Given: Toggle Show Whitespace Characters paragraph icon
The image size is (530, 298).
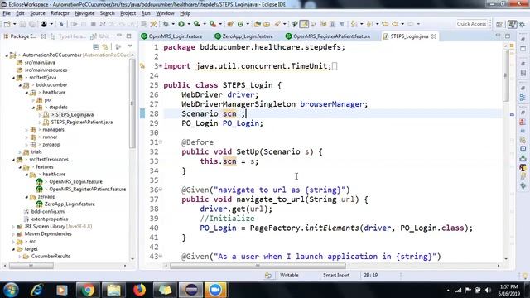Looking at the screenshot, I should (x=342, y=24).
